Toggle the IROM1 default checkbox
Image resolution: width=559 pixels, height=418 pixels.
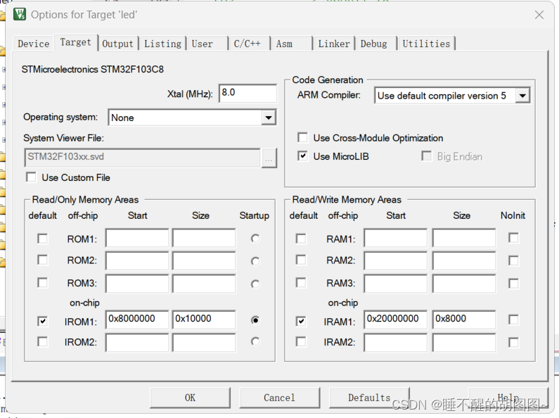(42, 322)
